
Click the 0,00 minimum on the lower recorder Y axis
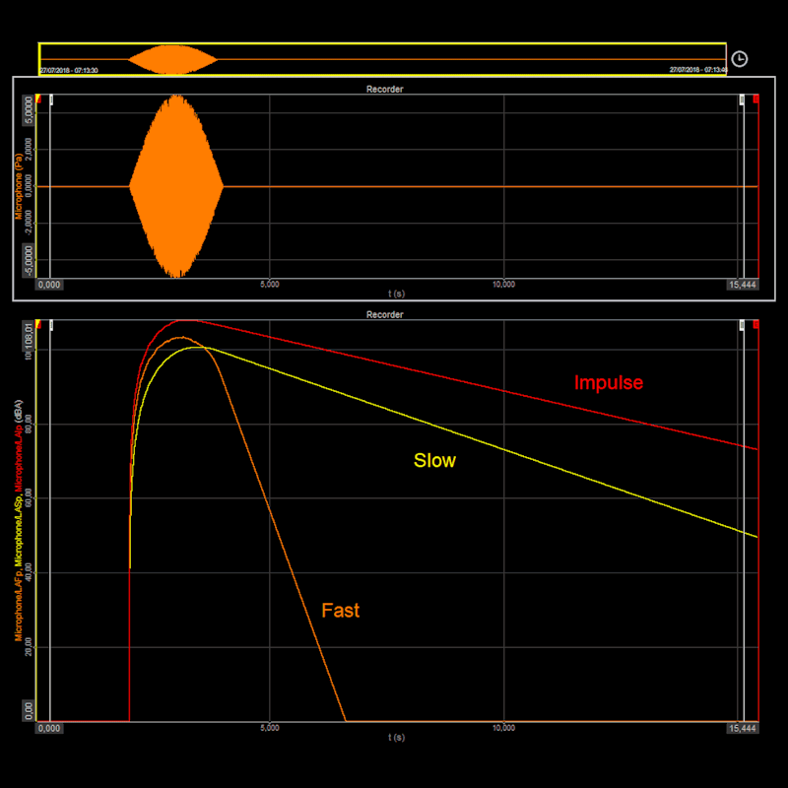(29, 710)
